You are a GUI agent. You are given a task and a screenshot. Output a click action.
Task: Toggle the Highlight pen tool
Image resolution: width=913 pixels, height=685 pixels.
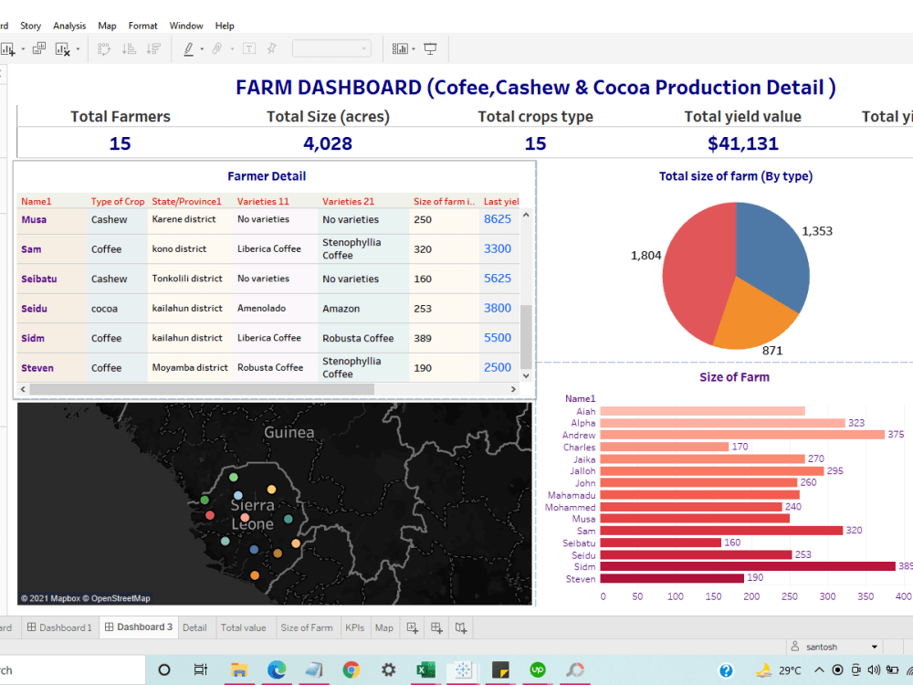(x=190, y=47)
